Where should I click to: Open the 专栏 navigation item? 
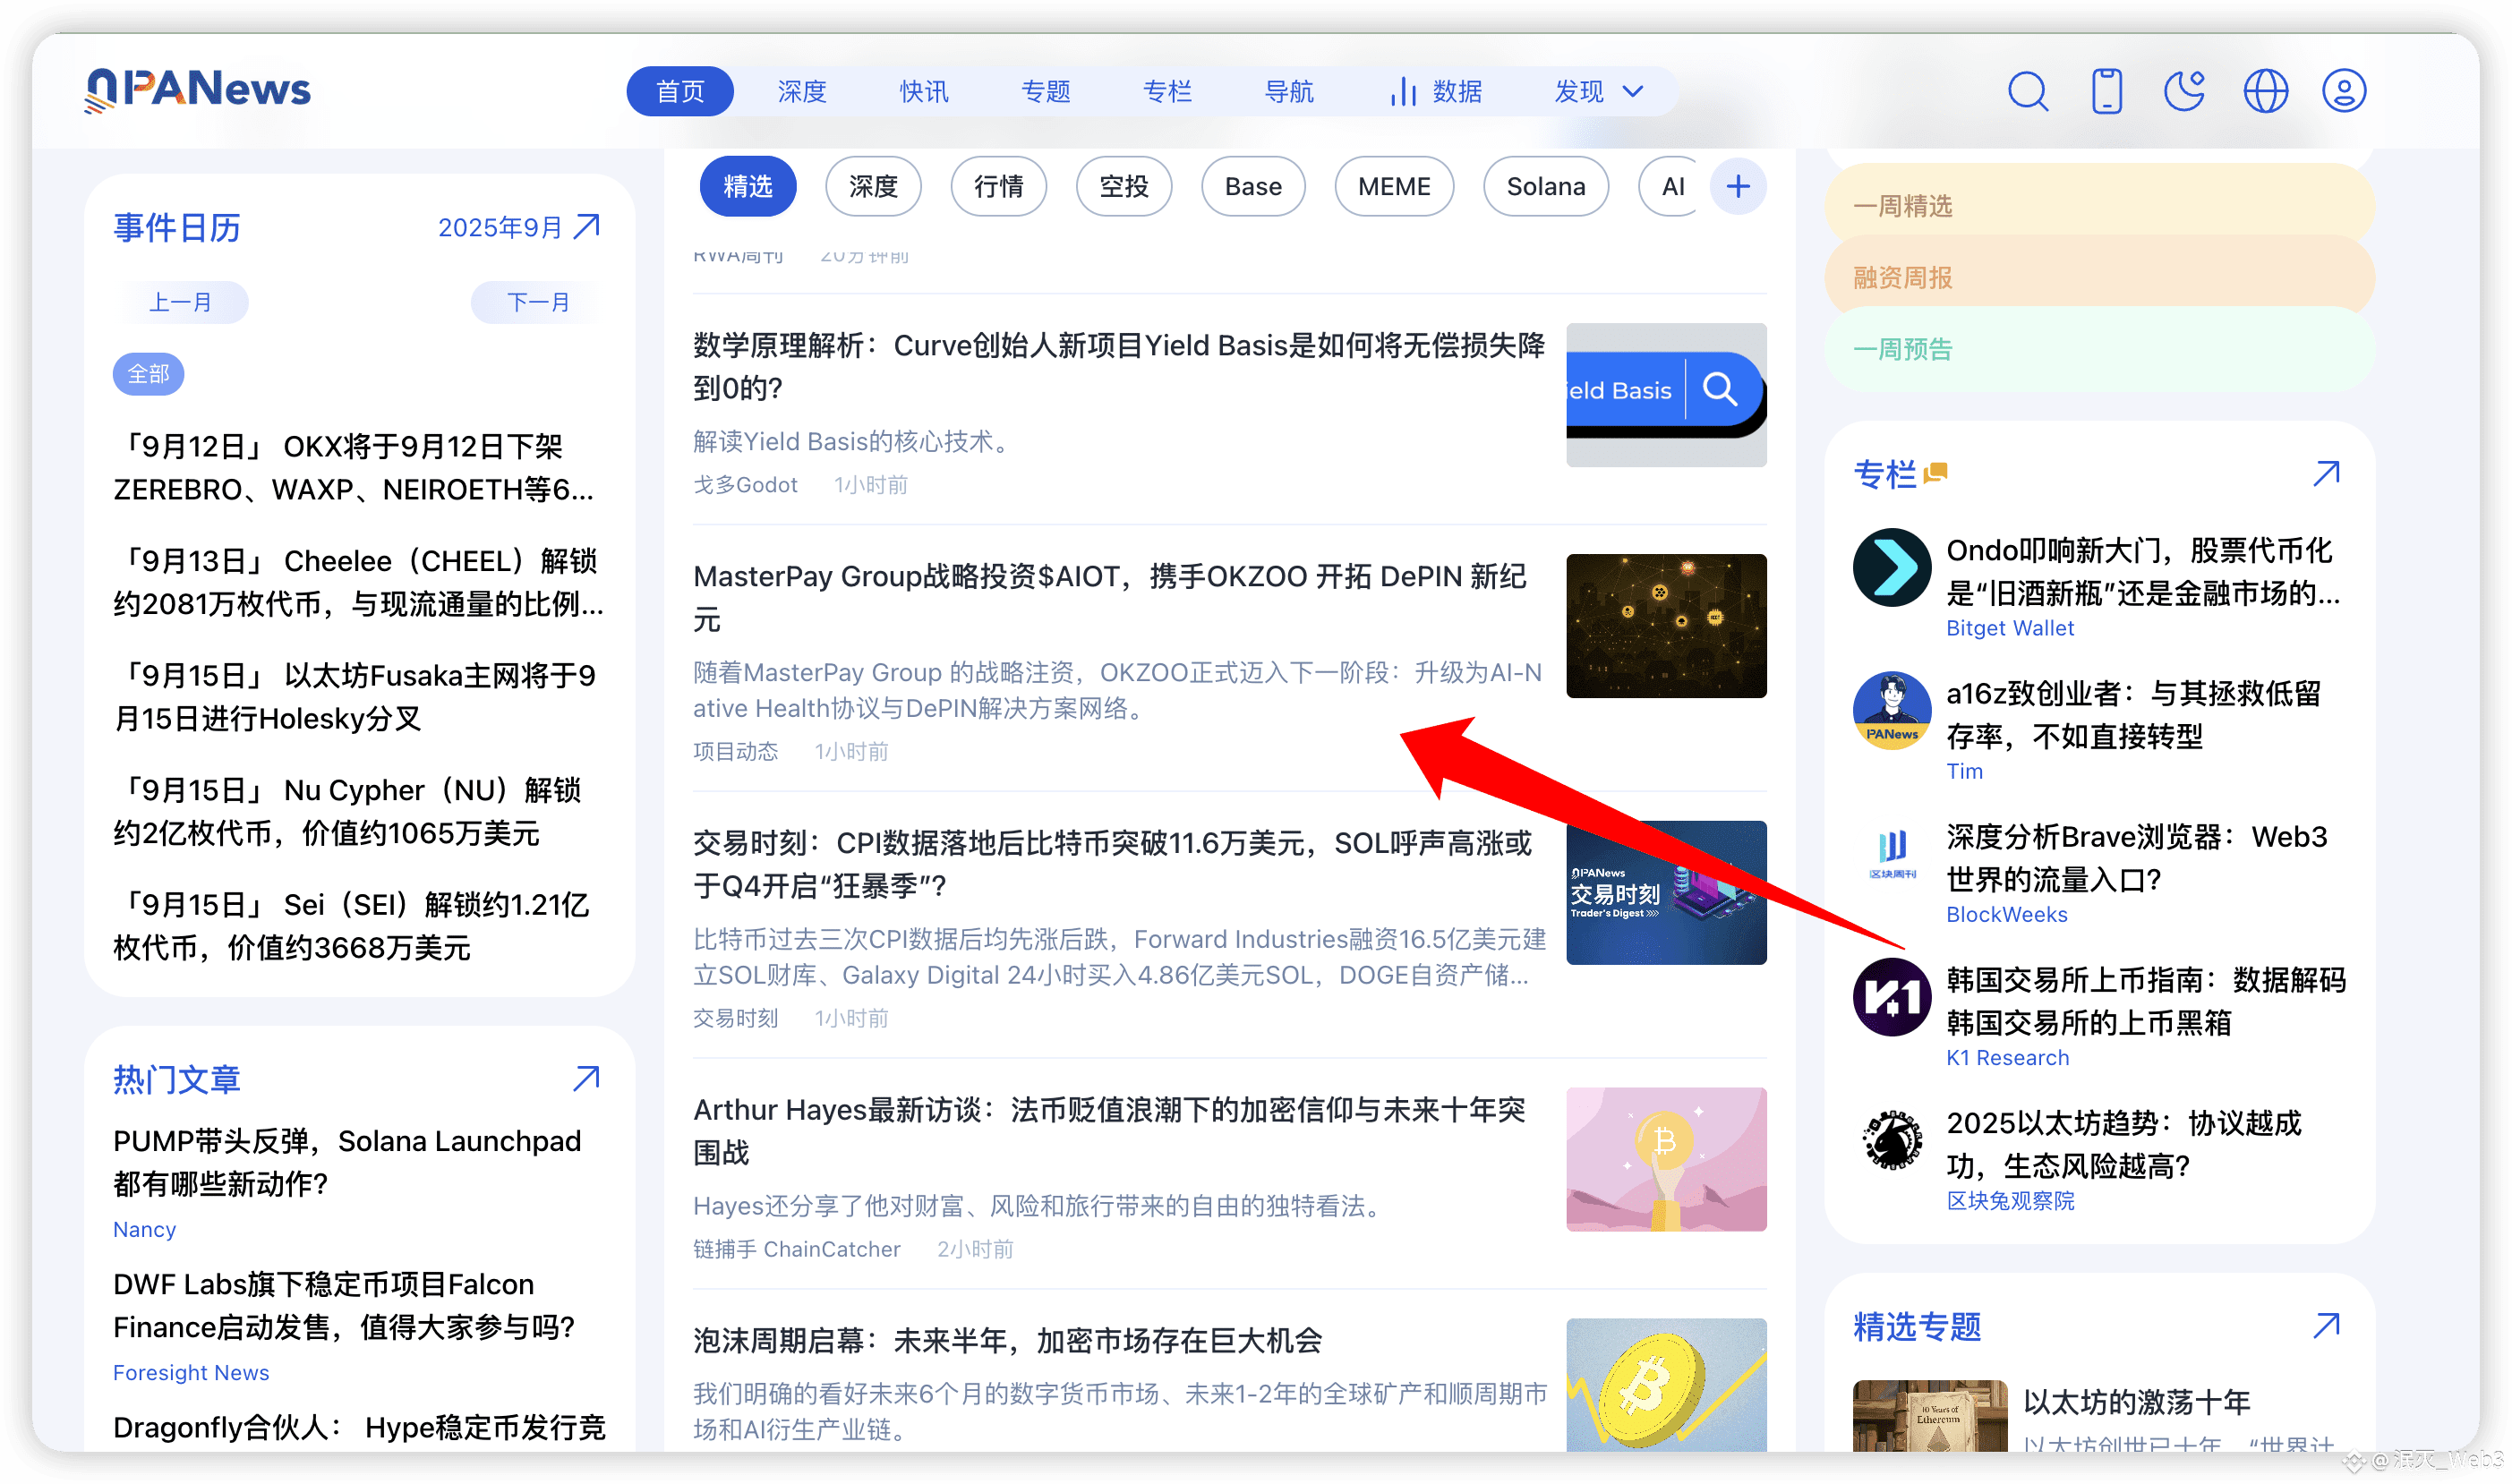coord(1167,91)
